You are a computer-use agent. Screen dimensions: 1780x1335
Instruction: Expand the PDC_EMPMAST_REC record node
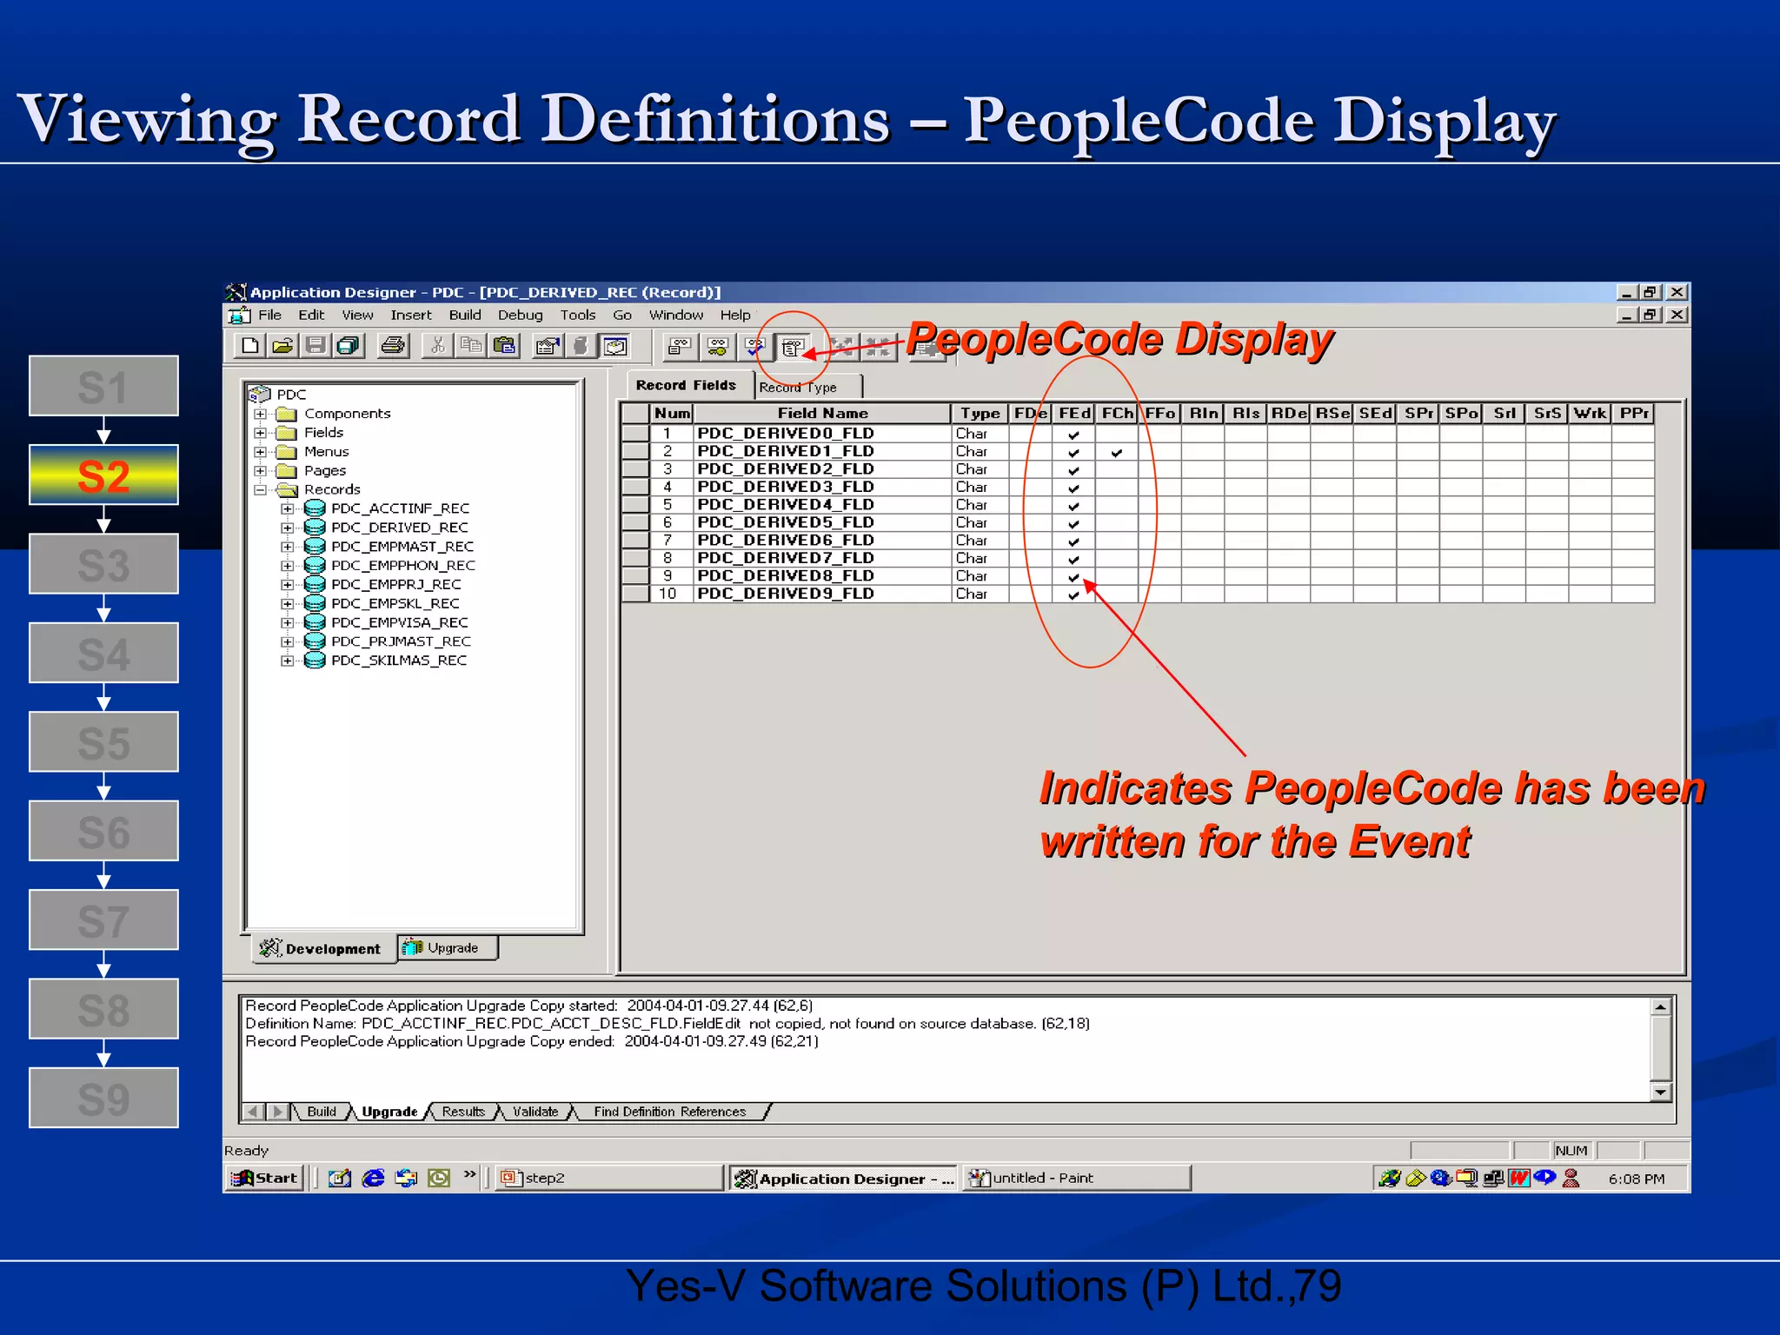tap(287, 547)
